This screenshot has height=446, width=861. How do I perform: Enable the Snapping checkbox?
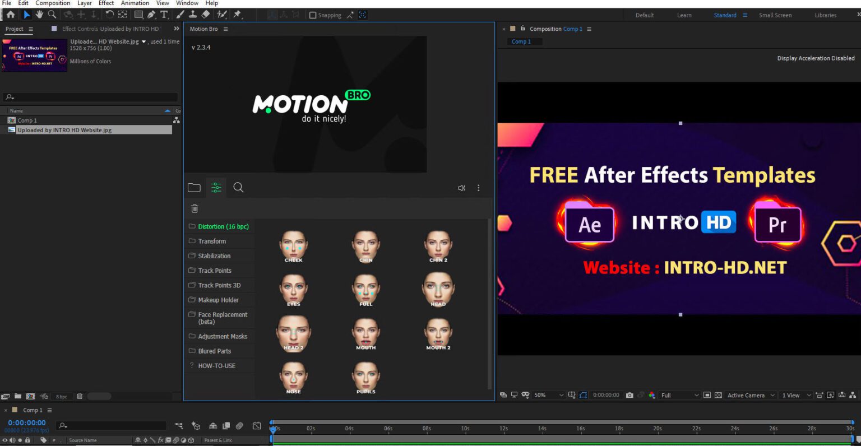312,15
